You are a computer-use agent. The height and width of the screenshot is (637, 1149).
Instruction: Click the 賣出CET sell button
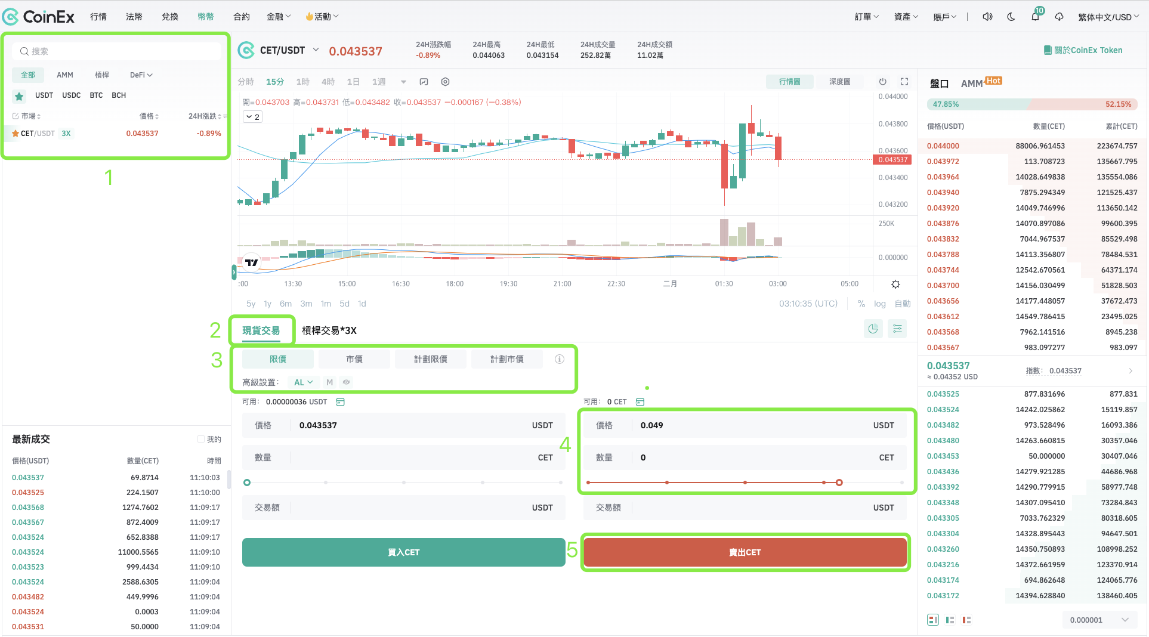pyautogui.click(x=745, y=552)
